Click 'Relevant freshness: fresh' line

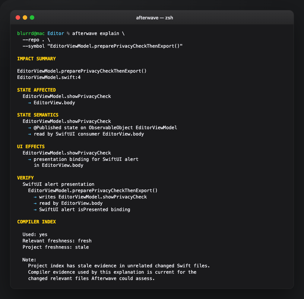pyautogui.click(x=57, y=241)
